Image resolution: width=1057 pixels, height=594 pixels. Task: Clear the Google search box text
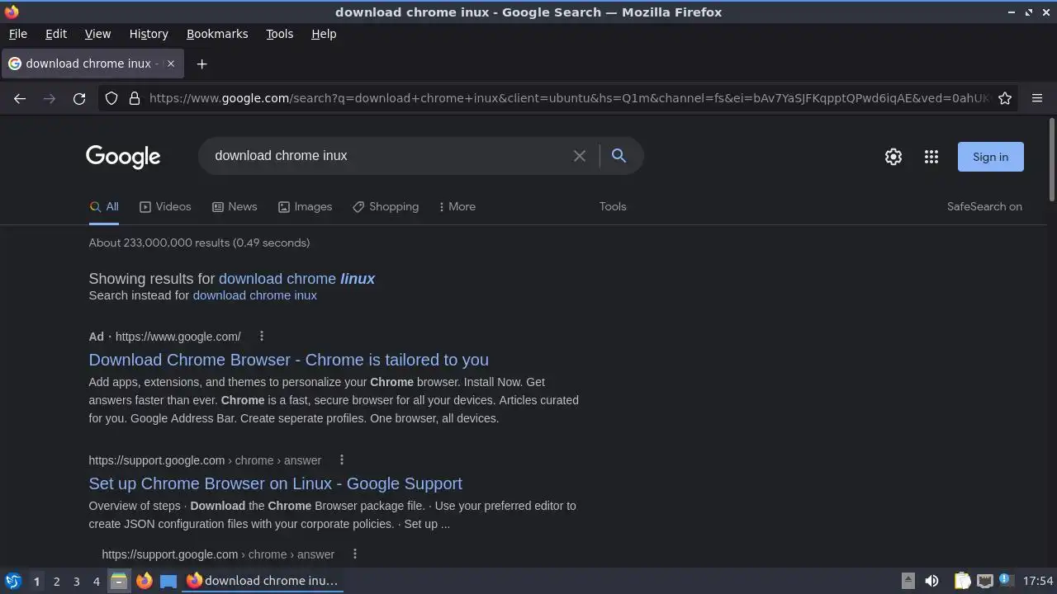tap(580, 156)
